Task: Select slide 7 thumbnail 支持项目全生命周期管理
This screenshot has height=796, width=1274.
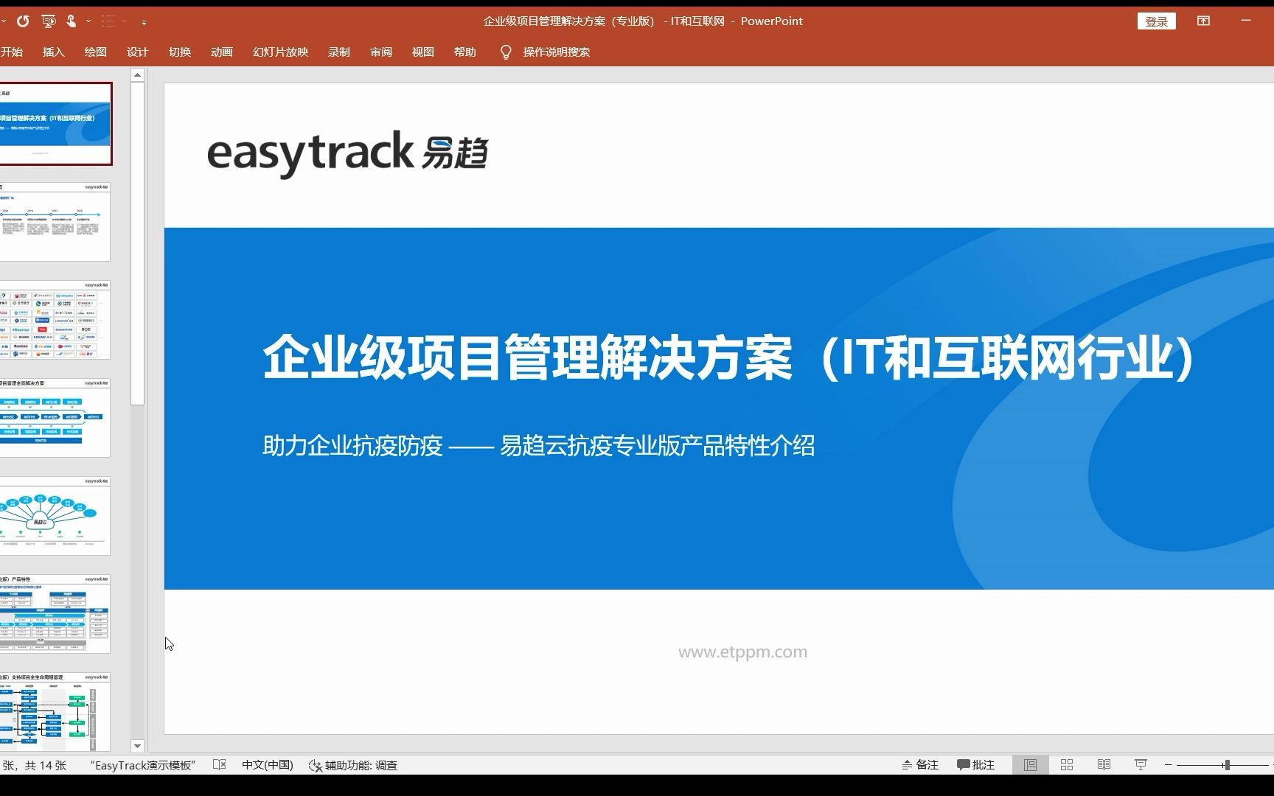Action: [x=55, y=712]
